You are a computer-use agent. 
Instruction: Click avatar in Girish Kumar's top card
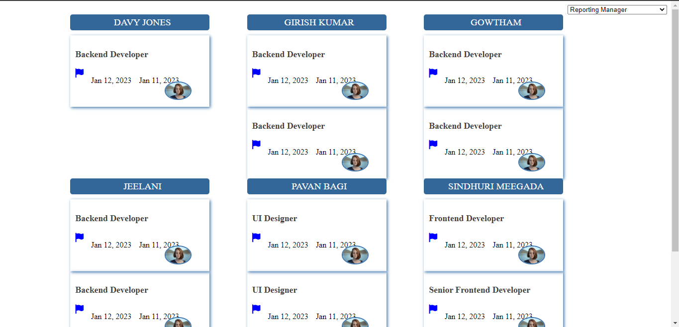355,91
